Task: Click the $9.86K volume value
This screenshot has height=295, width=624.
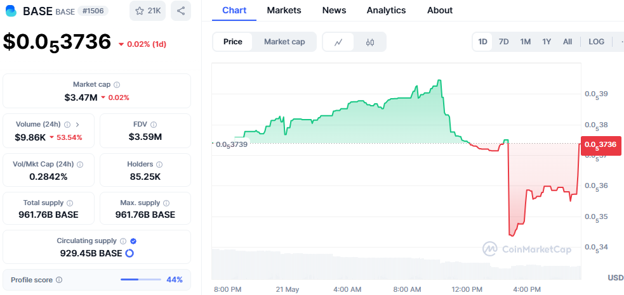Action: tap(30, 138)
